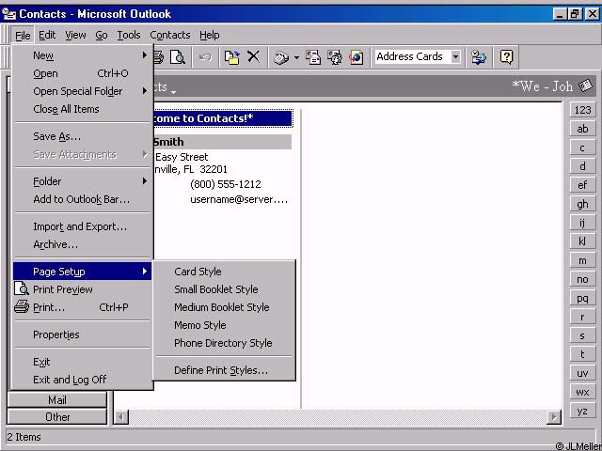Choose Print Preview menu entry
The height and width of the screenshot is (451, 602).
[82, 289]
